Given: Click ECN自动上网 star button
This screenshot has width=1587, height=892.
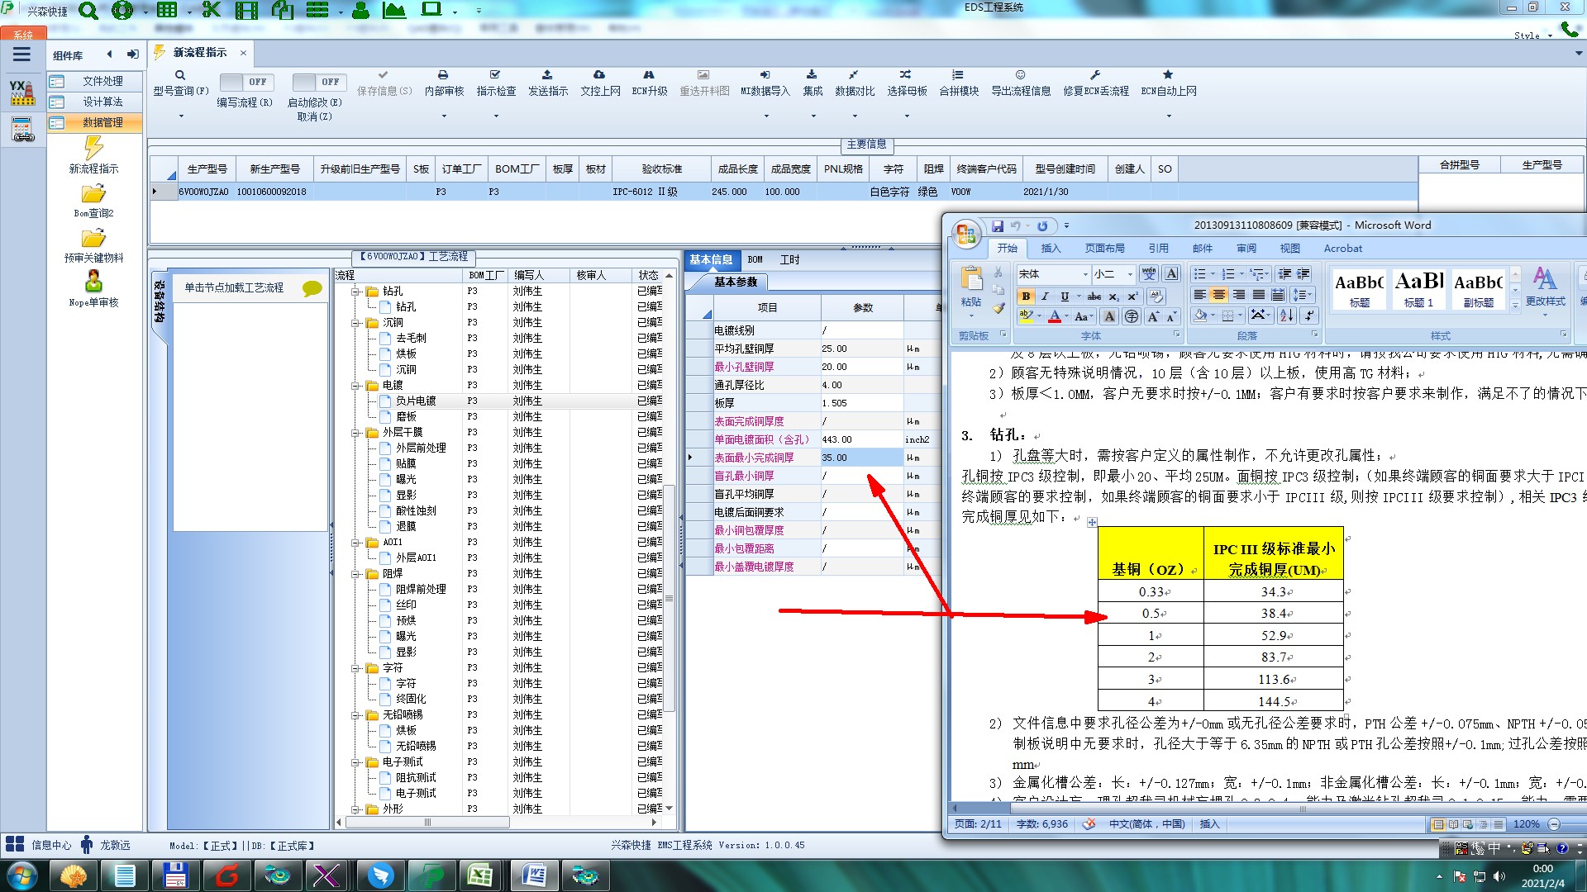Looking at the screenshot, I should coord(1169,83).
